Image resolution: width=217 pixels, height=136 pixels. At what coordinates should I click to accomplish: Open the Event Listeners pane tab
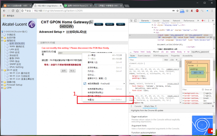coord(144,56)
